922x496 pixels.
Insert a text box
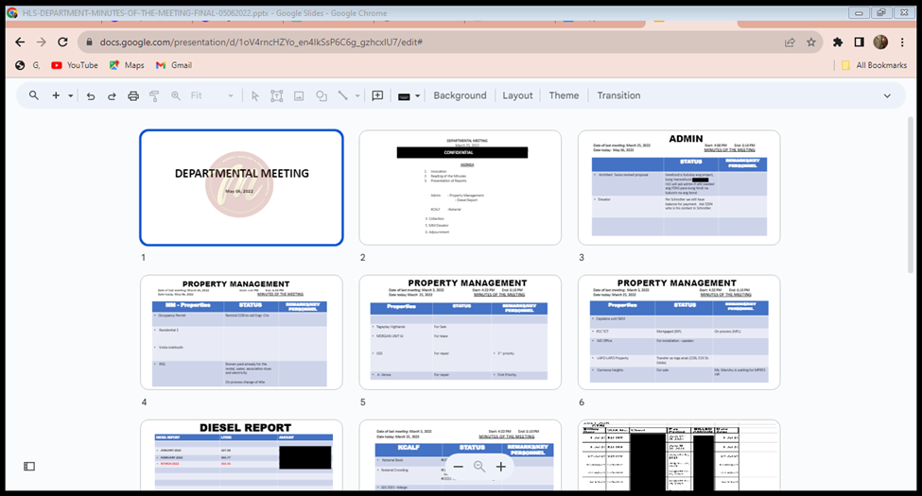click(x=276, y=95)
